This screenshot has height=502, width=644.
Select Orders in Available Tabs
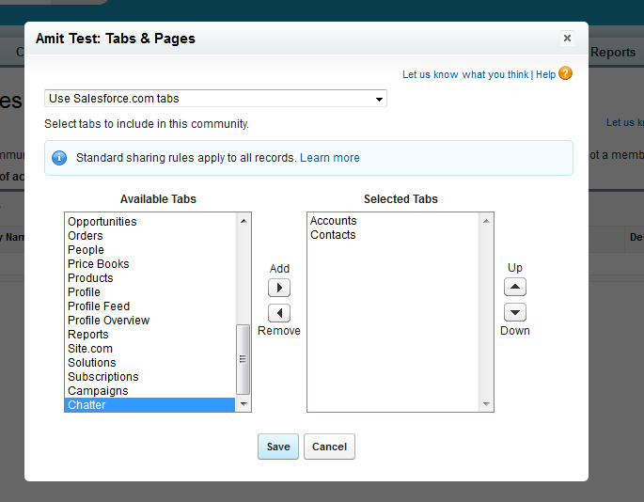[x=149, y=236]
